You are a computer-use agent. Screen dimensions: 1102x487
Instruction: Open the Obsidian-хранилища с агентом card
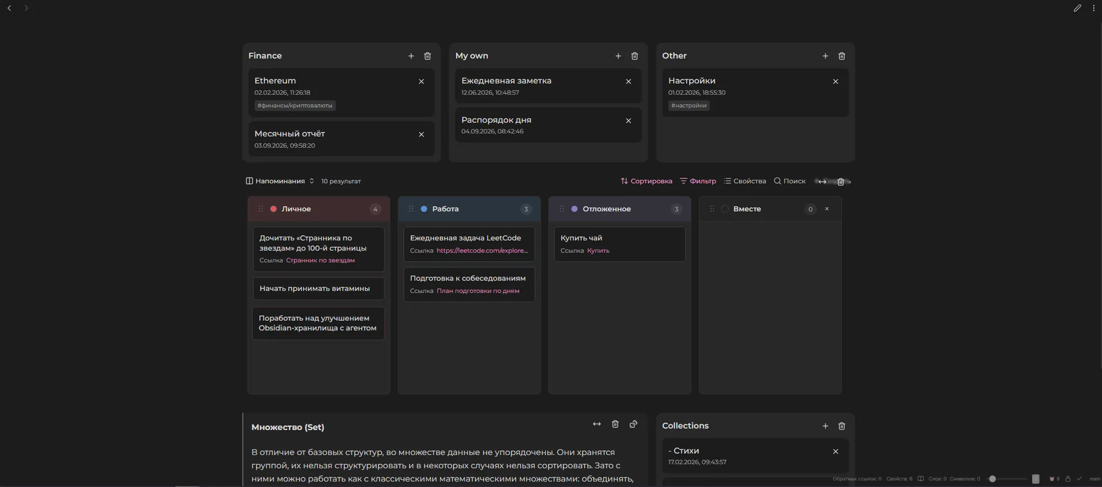tap(319, 323)
